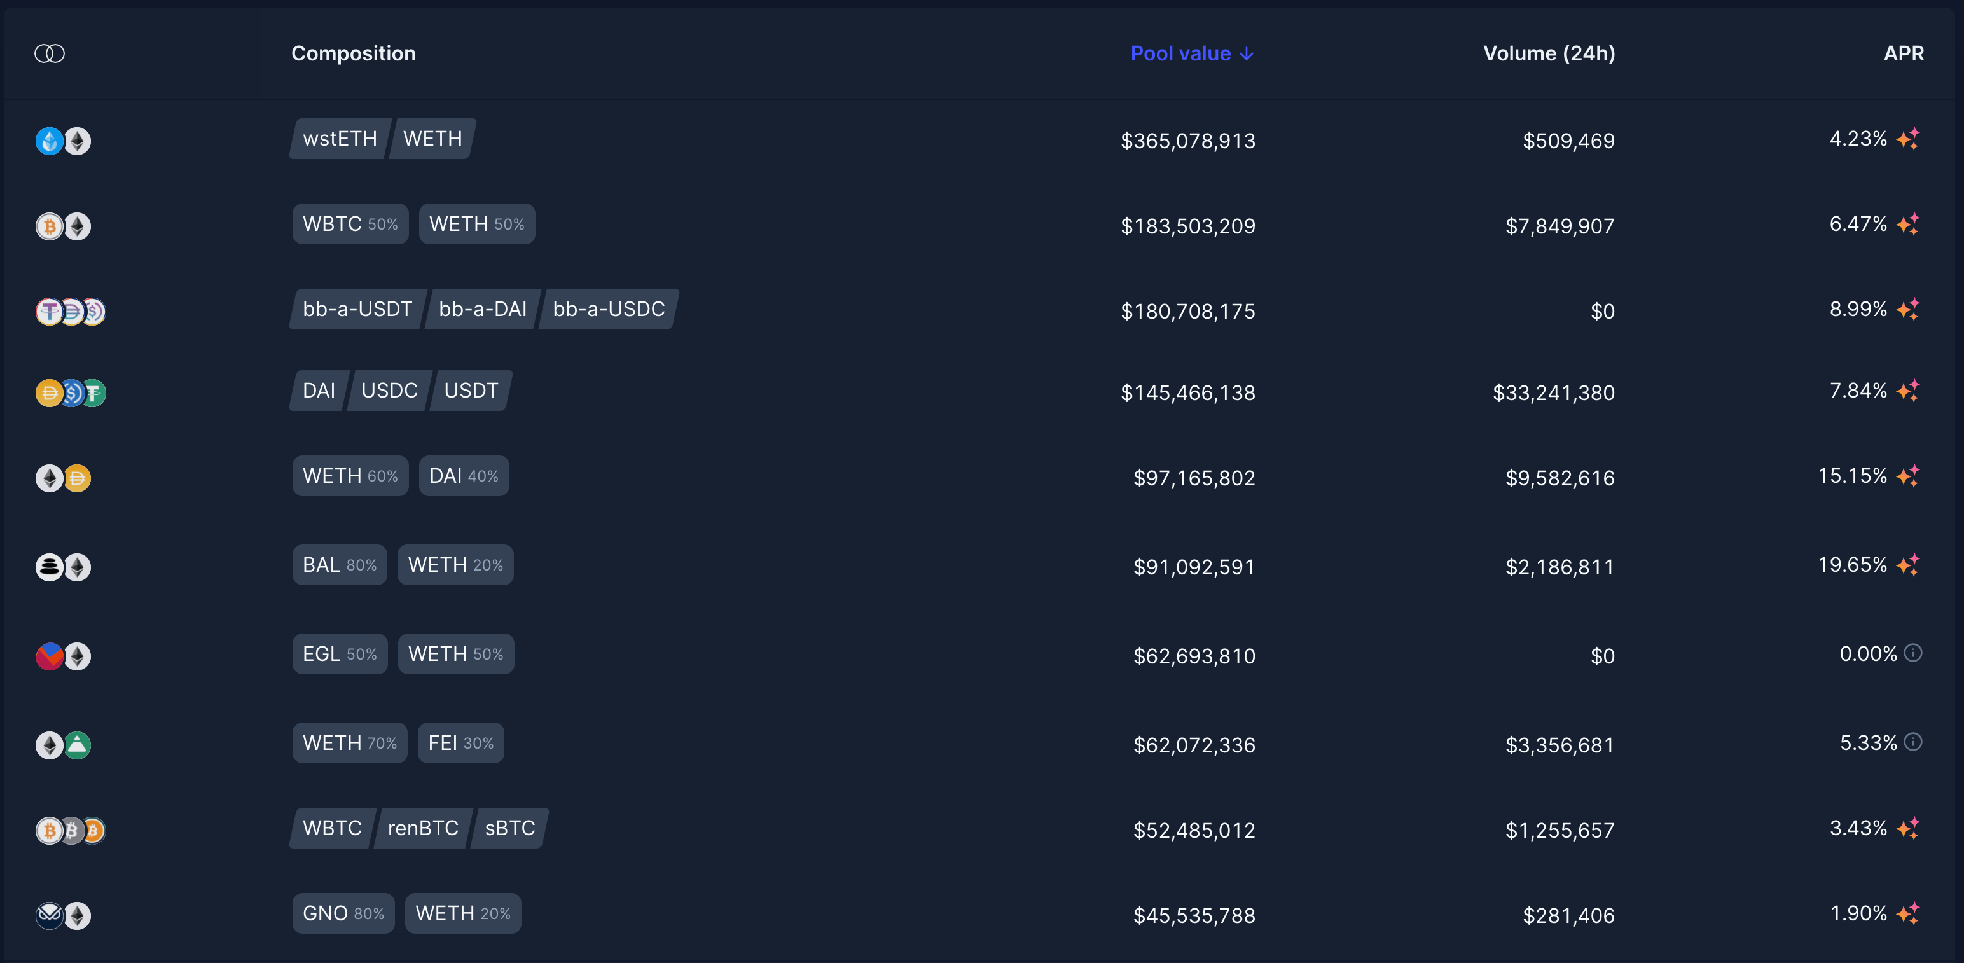Click the sort arrow next to Pool value
Screen dimensions: 1964x963
coord(1247,53)
